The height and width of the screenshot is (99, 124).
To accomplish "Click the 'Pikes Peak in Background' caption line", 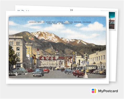I will [x=60, y=24].
